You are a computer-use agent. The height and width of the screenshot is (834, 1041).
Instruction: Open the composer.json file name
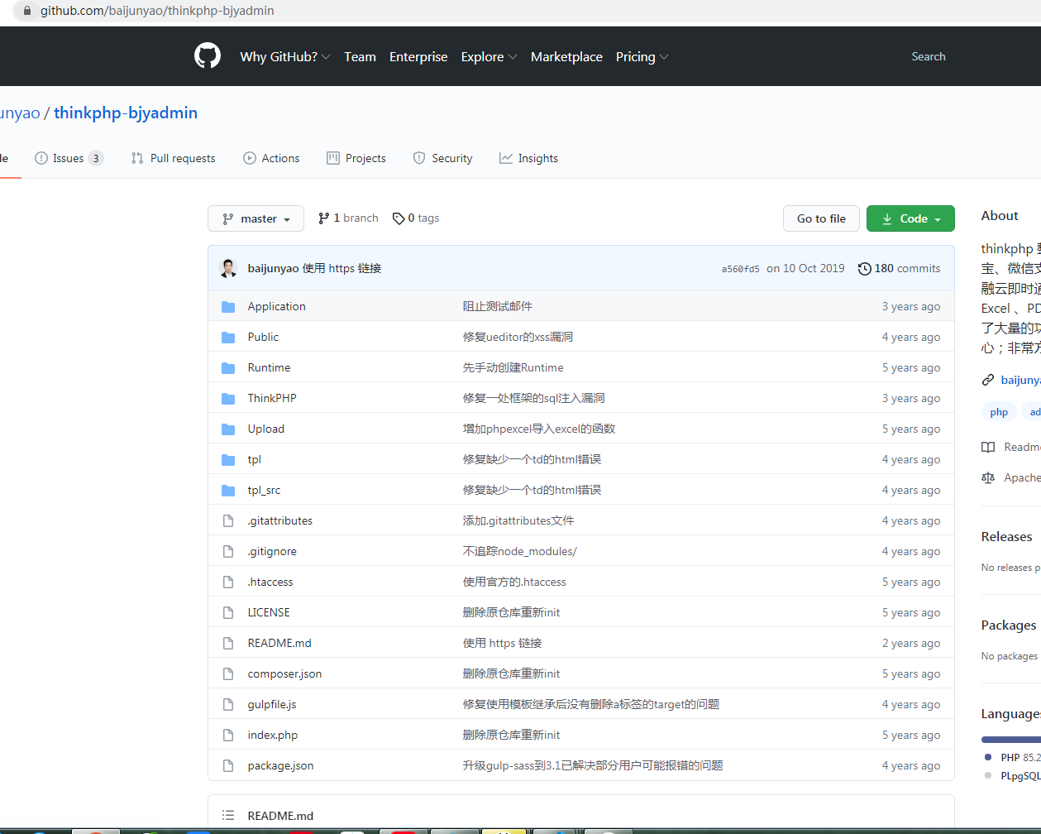point(284,673)
